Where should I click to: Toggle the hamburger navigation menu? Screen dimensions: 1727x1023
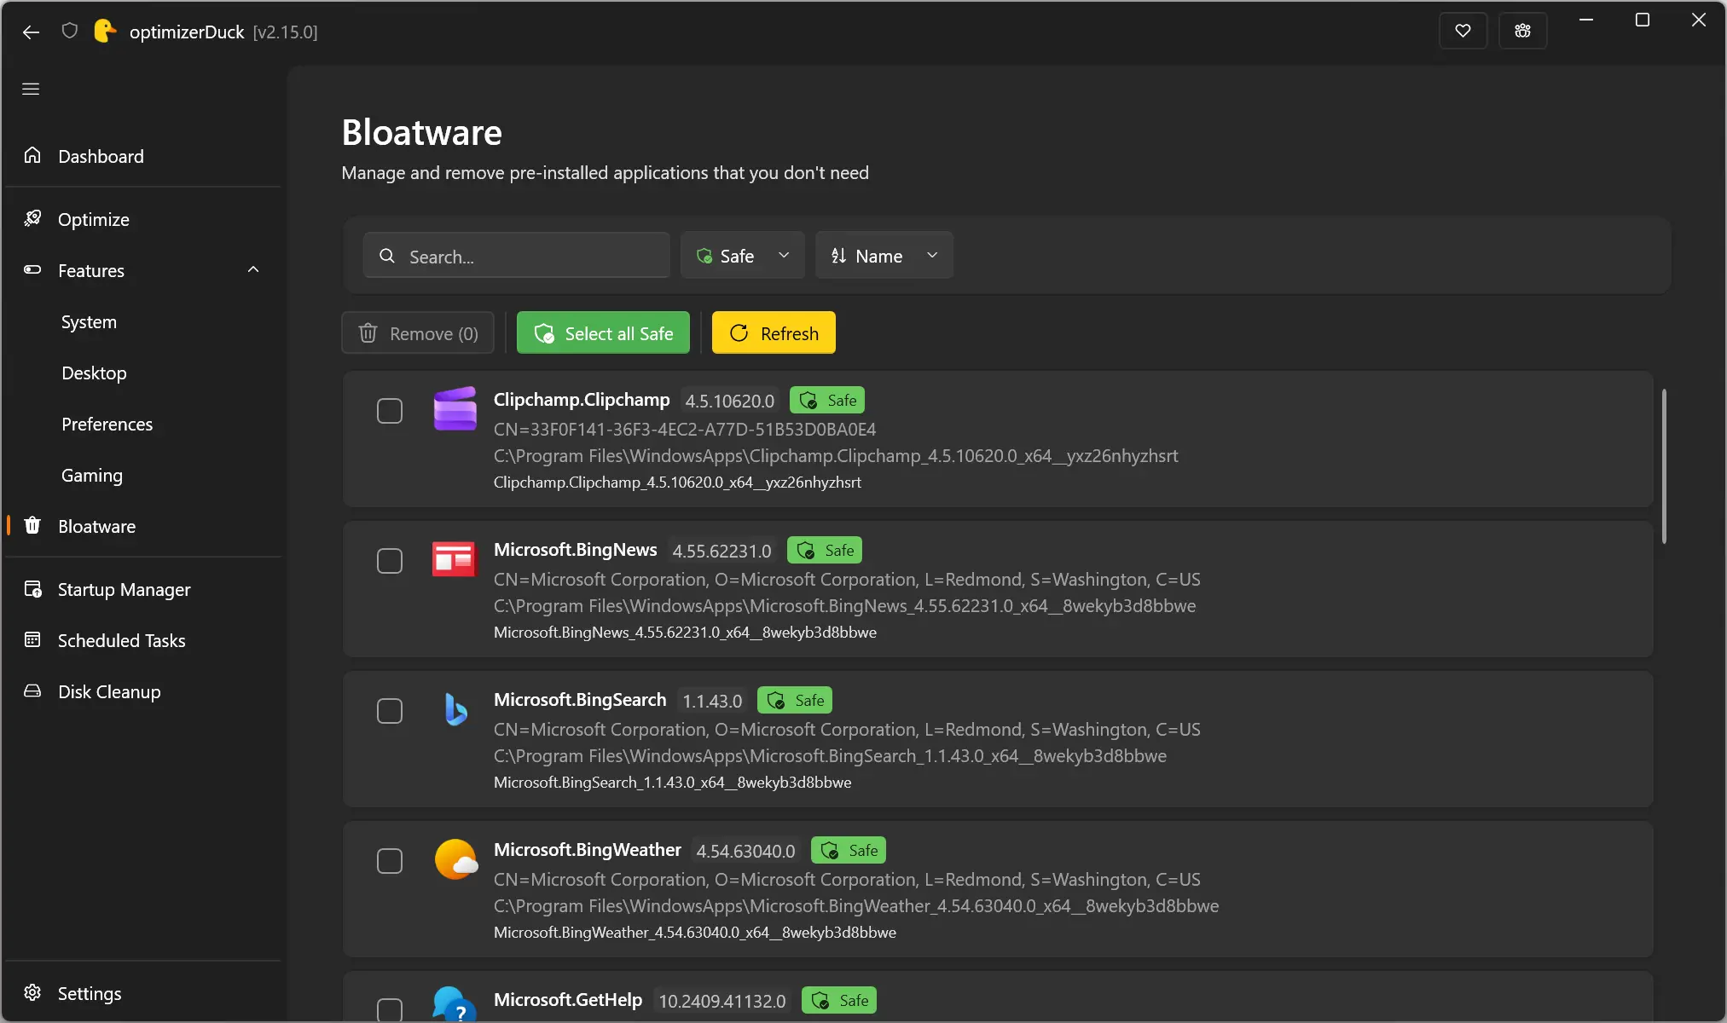coord(31,89)
